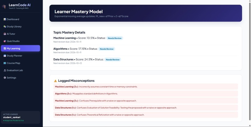
Task: Click the Algorithms topic name
Action: (60, 49)
